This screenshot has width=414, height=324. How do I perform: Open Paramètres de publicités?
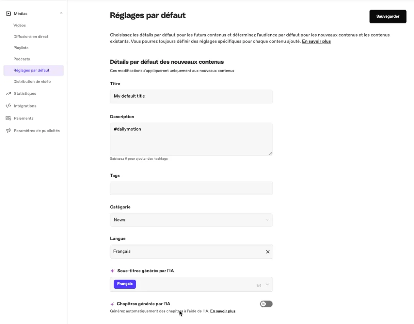[x=37, y=131]
